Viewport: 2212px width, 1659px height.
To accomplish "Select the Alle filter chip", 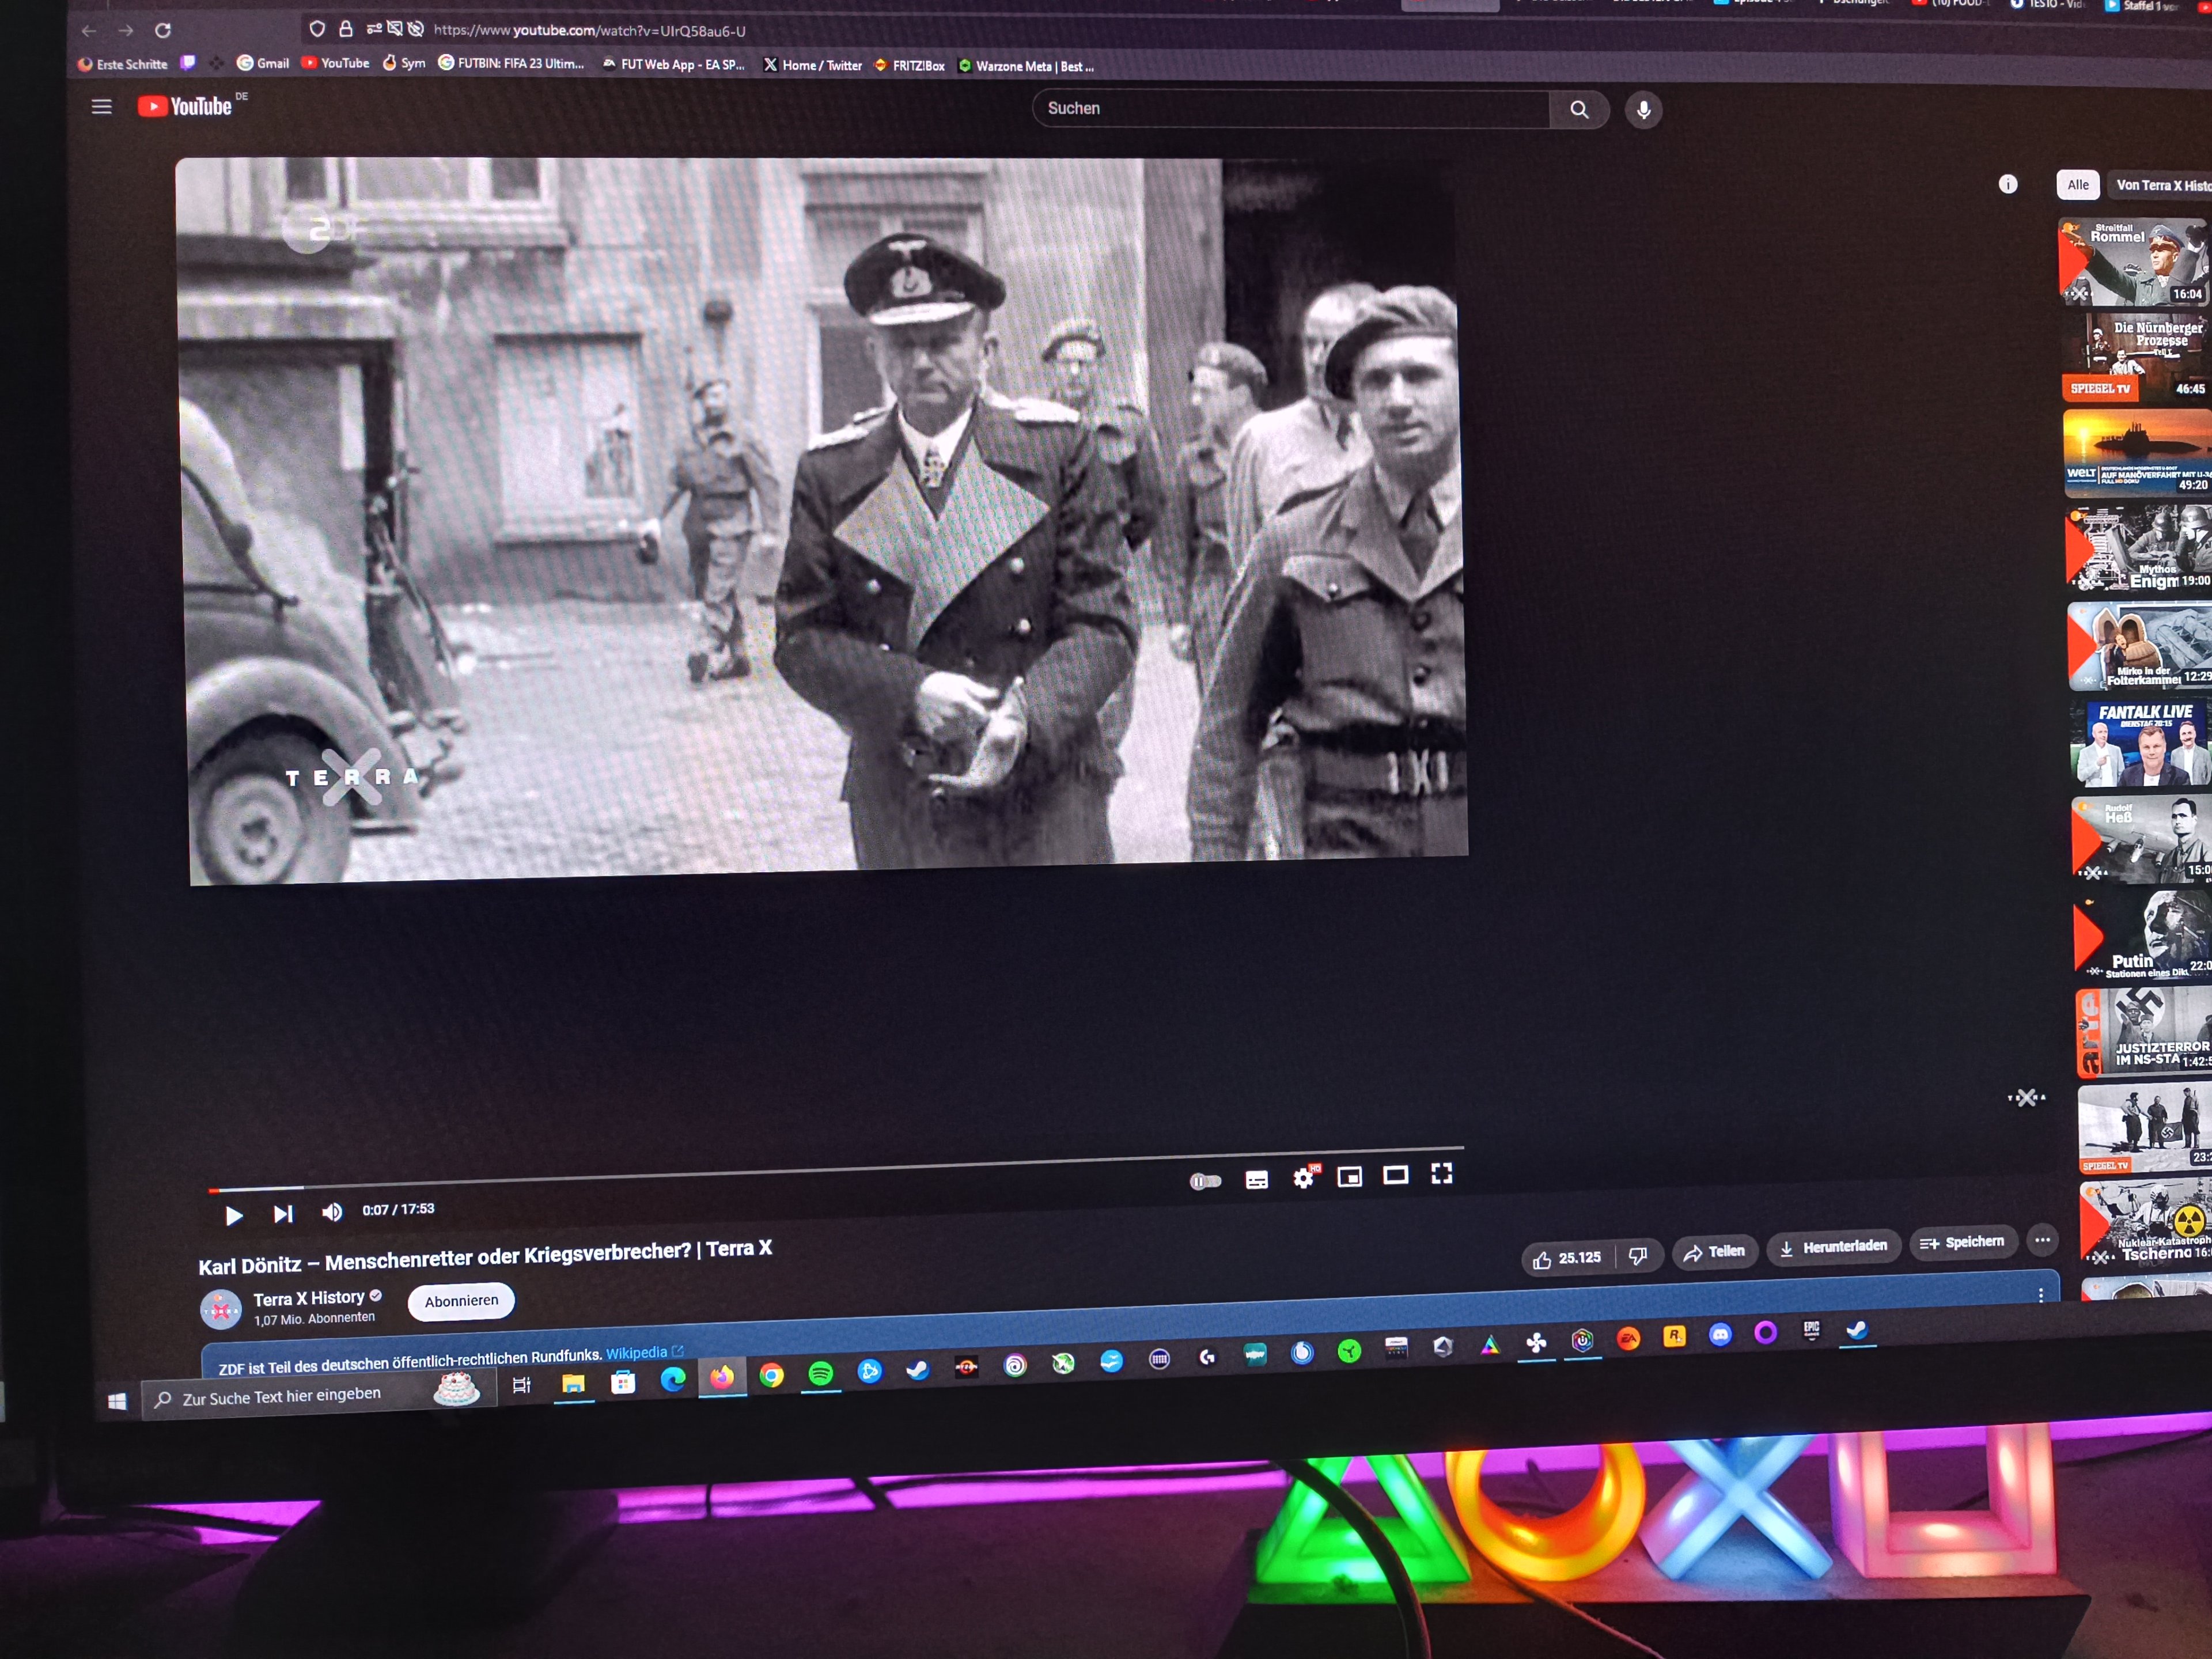I will (2078, 185).
